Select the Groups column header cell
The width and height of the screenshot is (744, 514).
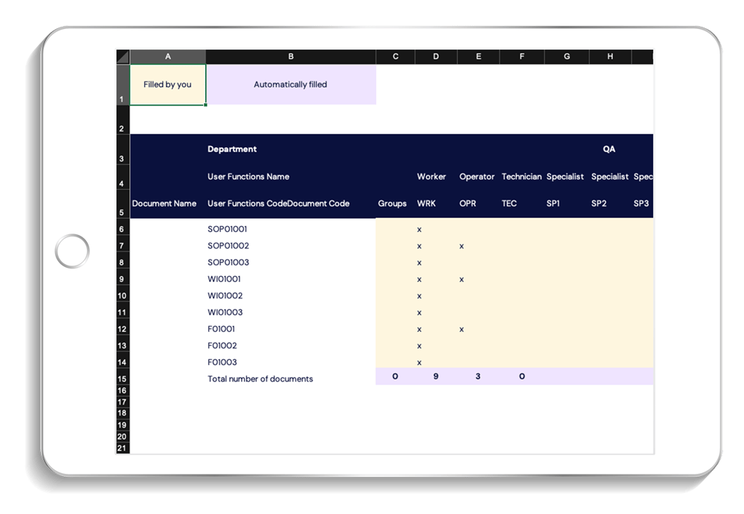click(392, 203)
